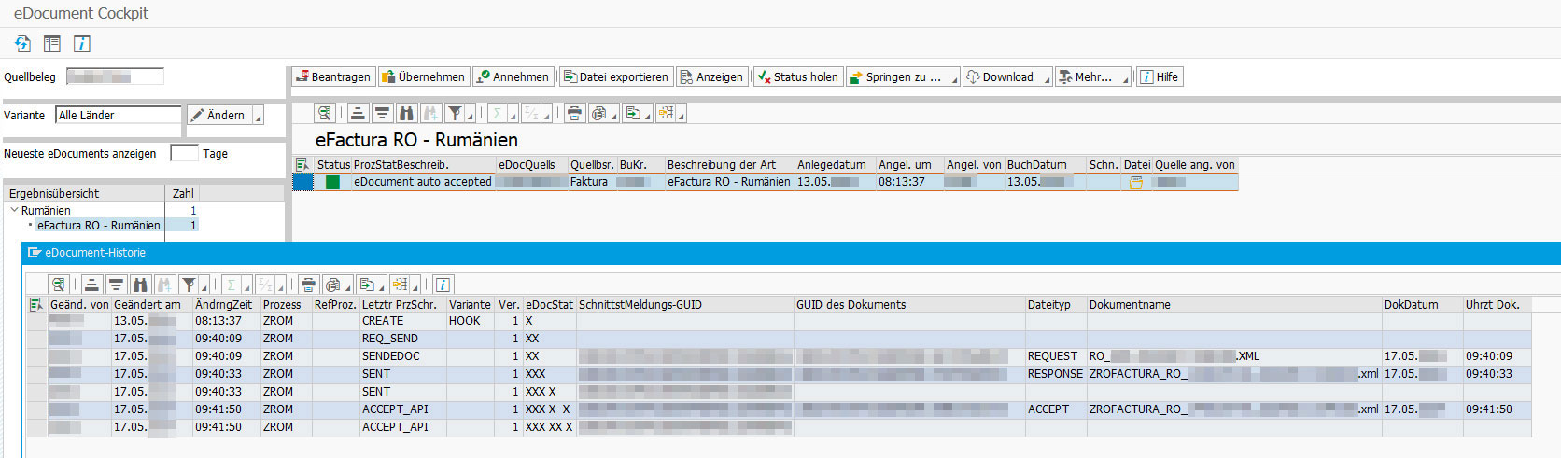Select eFactura RO - Rumänien in the tree

[x=98, y=226]
